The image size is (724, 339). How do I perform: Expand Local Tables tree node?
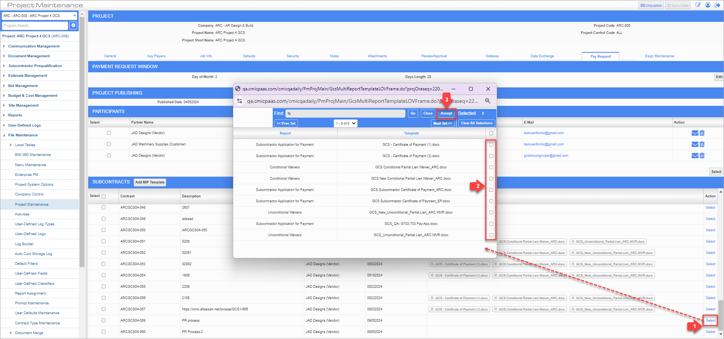click(11, 145)
